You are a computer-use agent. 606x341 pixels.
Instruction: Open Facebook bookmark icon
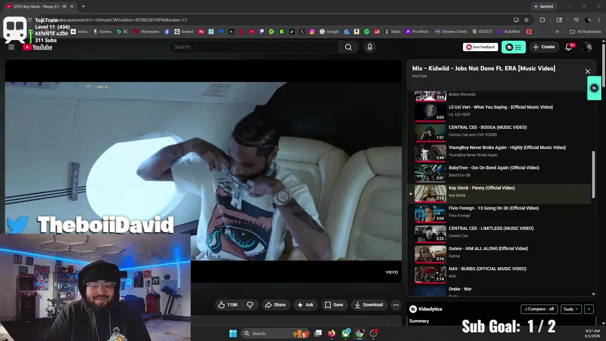167,32
